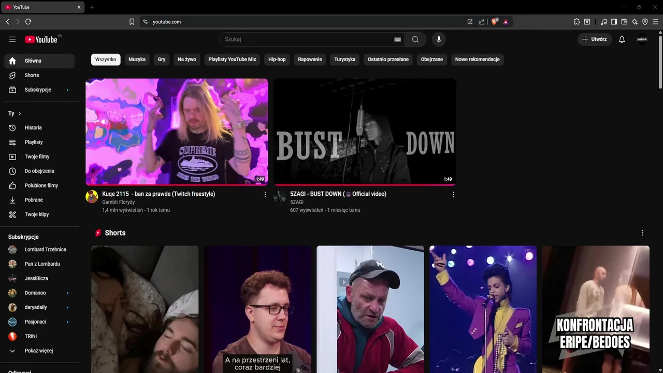Open Brave Wallet icon
The image size is (663, 373).
point(624,22)
